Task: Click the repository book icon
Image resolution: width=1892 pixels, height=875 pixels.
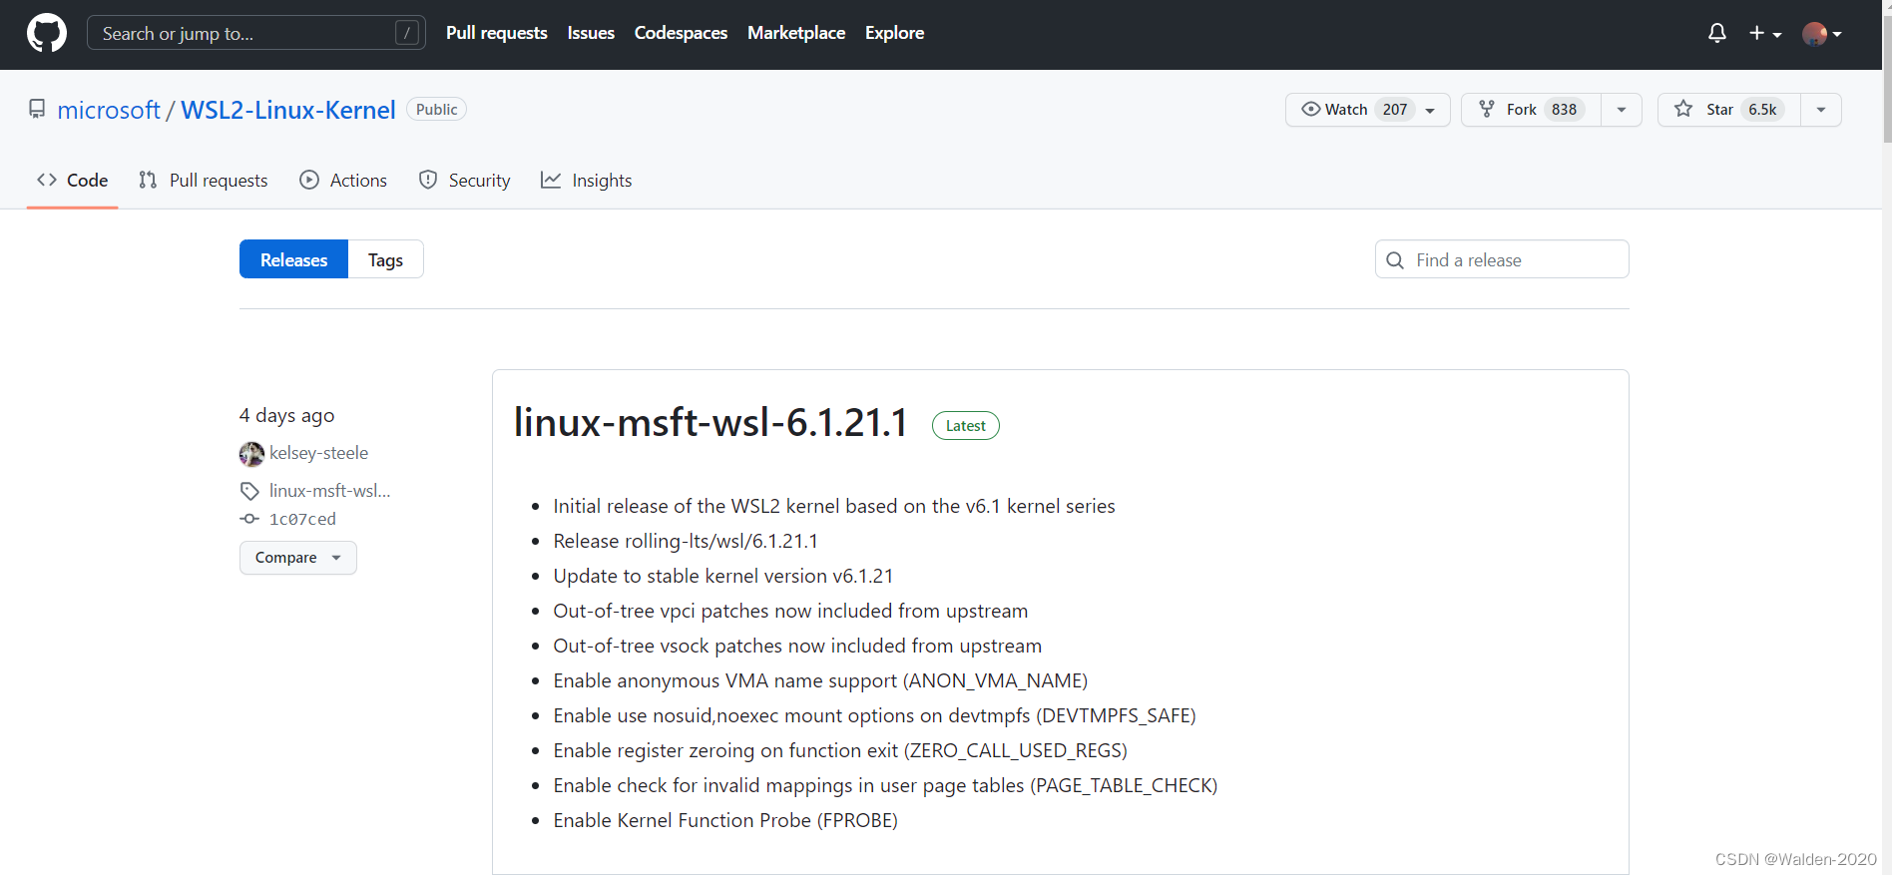Action: tap(37, 109)
